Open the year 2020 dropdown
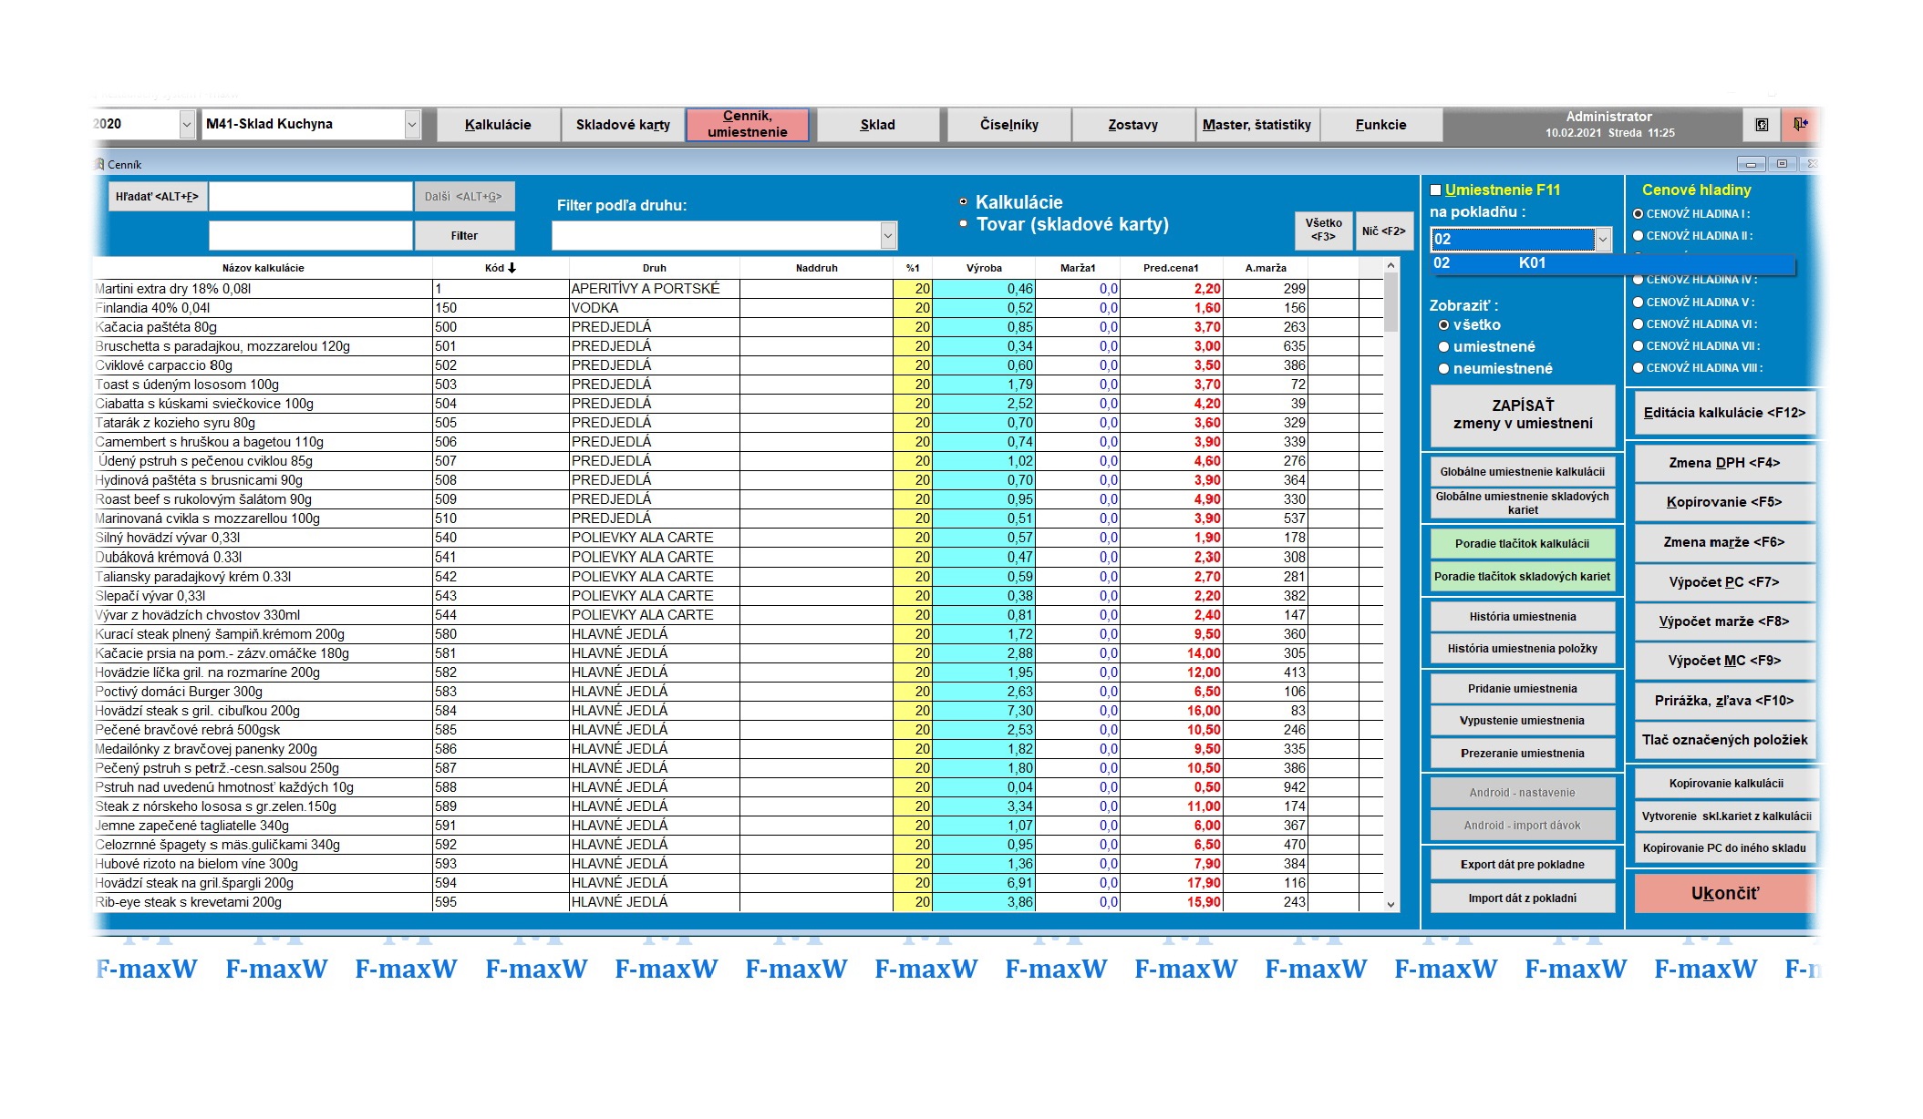The height and width of the screenshot is (1119, 1923). (187, 124)
